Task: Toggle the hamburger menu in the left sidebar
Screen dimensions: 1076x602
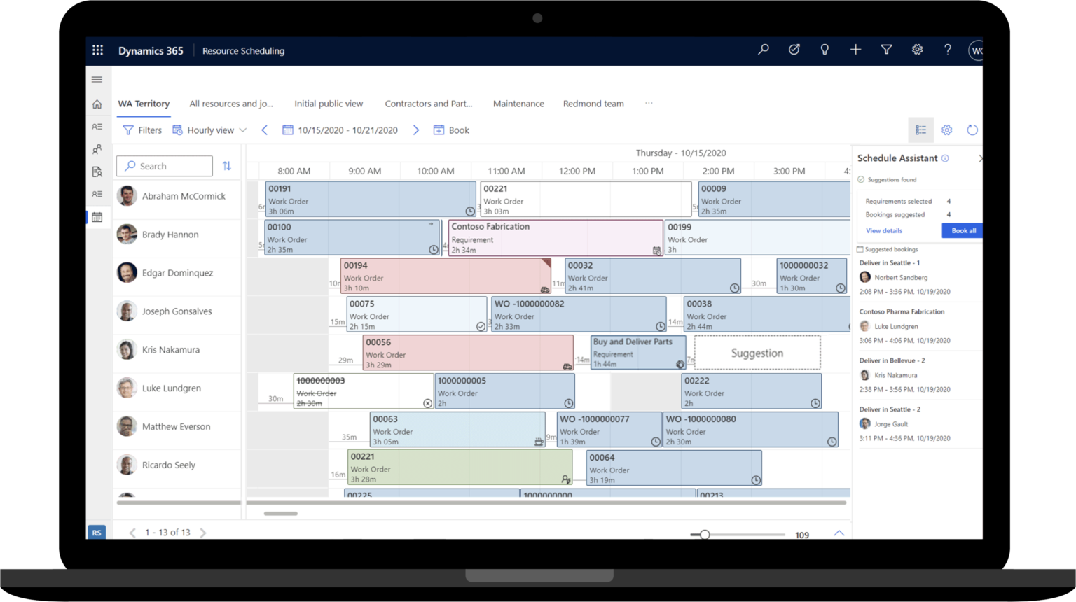Action: (x=97, y=79)
